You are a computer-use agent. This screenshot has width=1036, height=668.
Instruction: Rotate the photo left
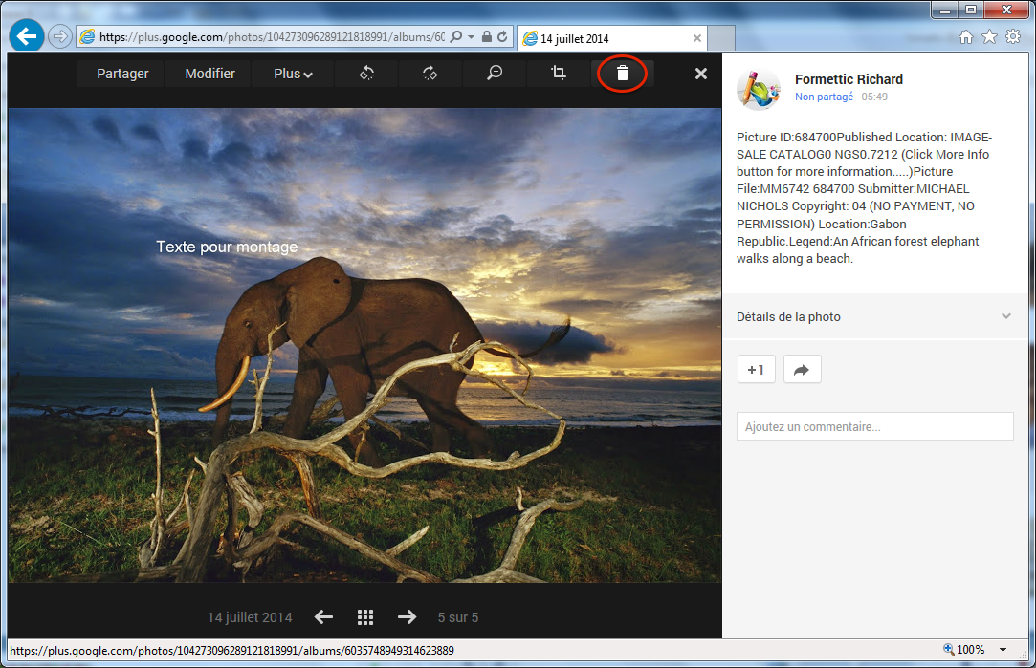click(366, 74)
